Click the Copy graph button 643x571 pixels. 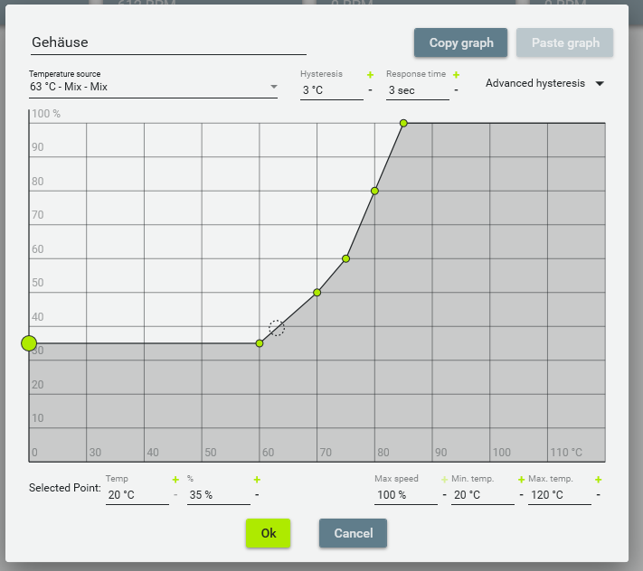coord(460,42)
